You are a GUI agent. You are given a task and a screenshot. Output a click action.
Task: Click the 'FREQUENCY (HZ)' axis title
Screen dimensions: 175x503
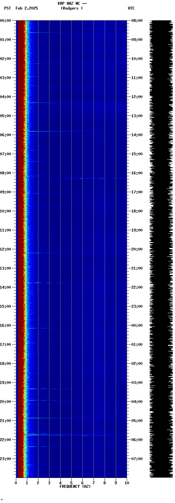pos(75,486)
